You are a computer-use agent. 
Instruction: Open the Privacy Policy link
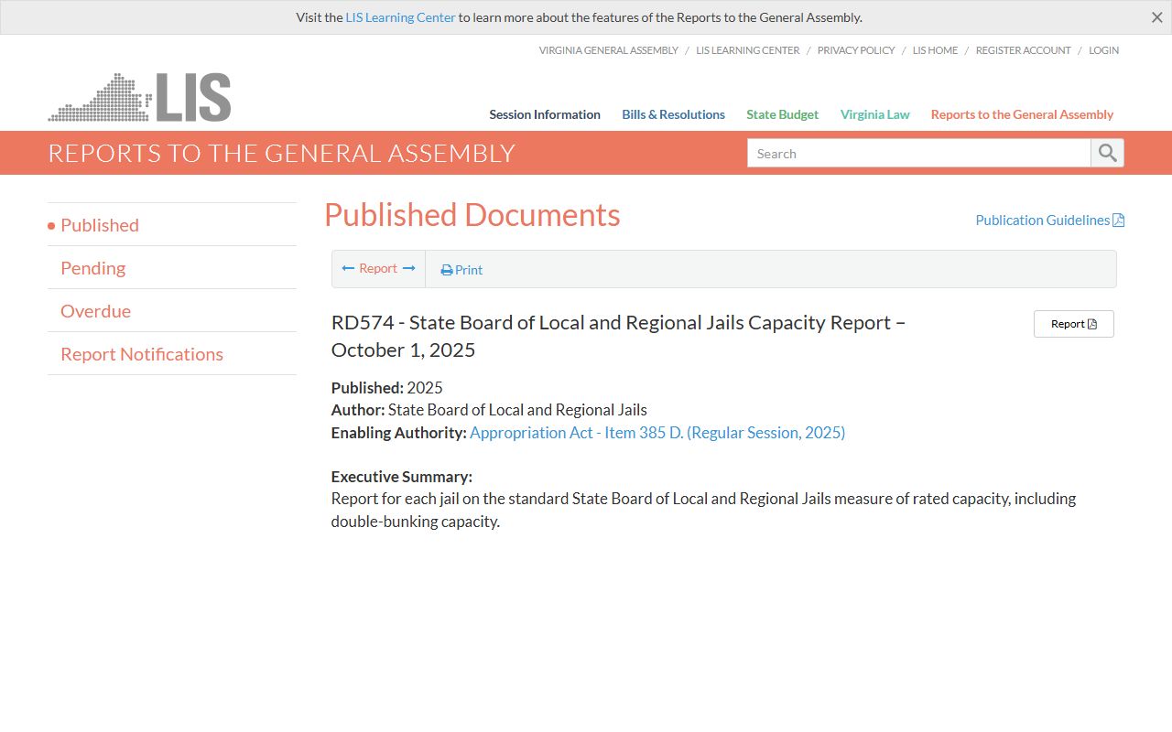[x=855, y=50]
